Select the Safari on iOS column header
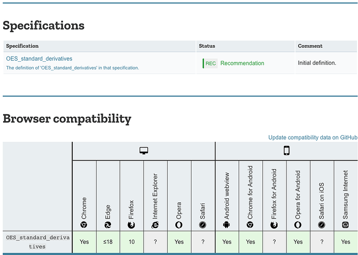This screenshot has width=358, height=255. click(x=322, y=195)
